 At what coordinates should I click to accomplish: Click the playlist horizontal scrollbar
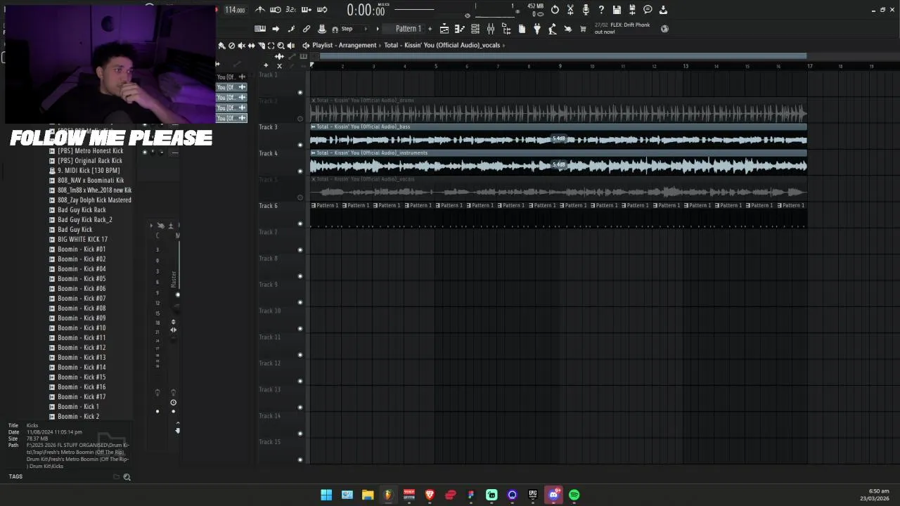[x=562, y=56]
